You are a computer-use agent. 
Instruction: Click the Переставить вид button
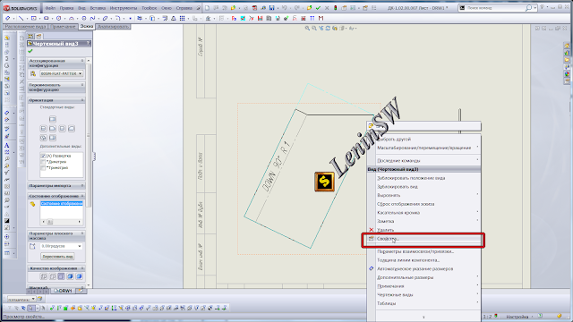pyautogui.click(x=57, y=257)
